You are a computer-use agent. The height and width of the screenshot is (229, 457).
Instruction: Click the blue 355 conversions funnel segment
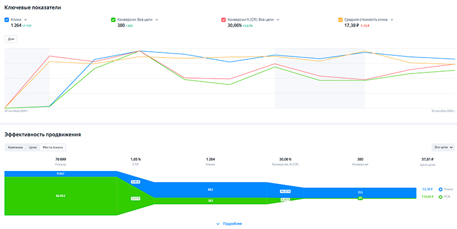tap(360, 192)
